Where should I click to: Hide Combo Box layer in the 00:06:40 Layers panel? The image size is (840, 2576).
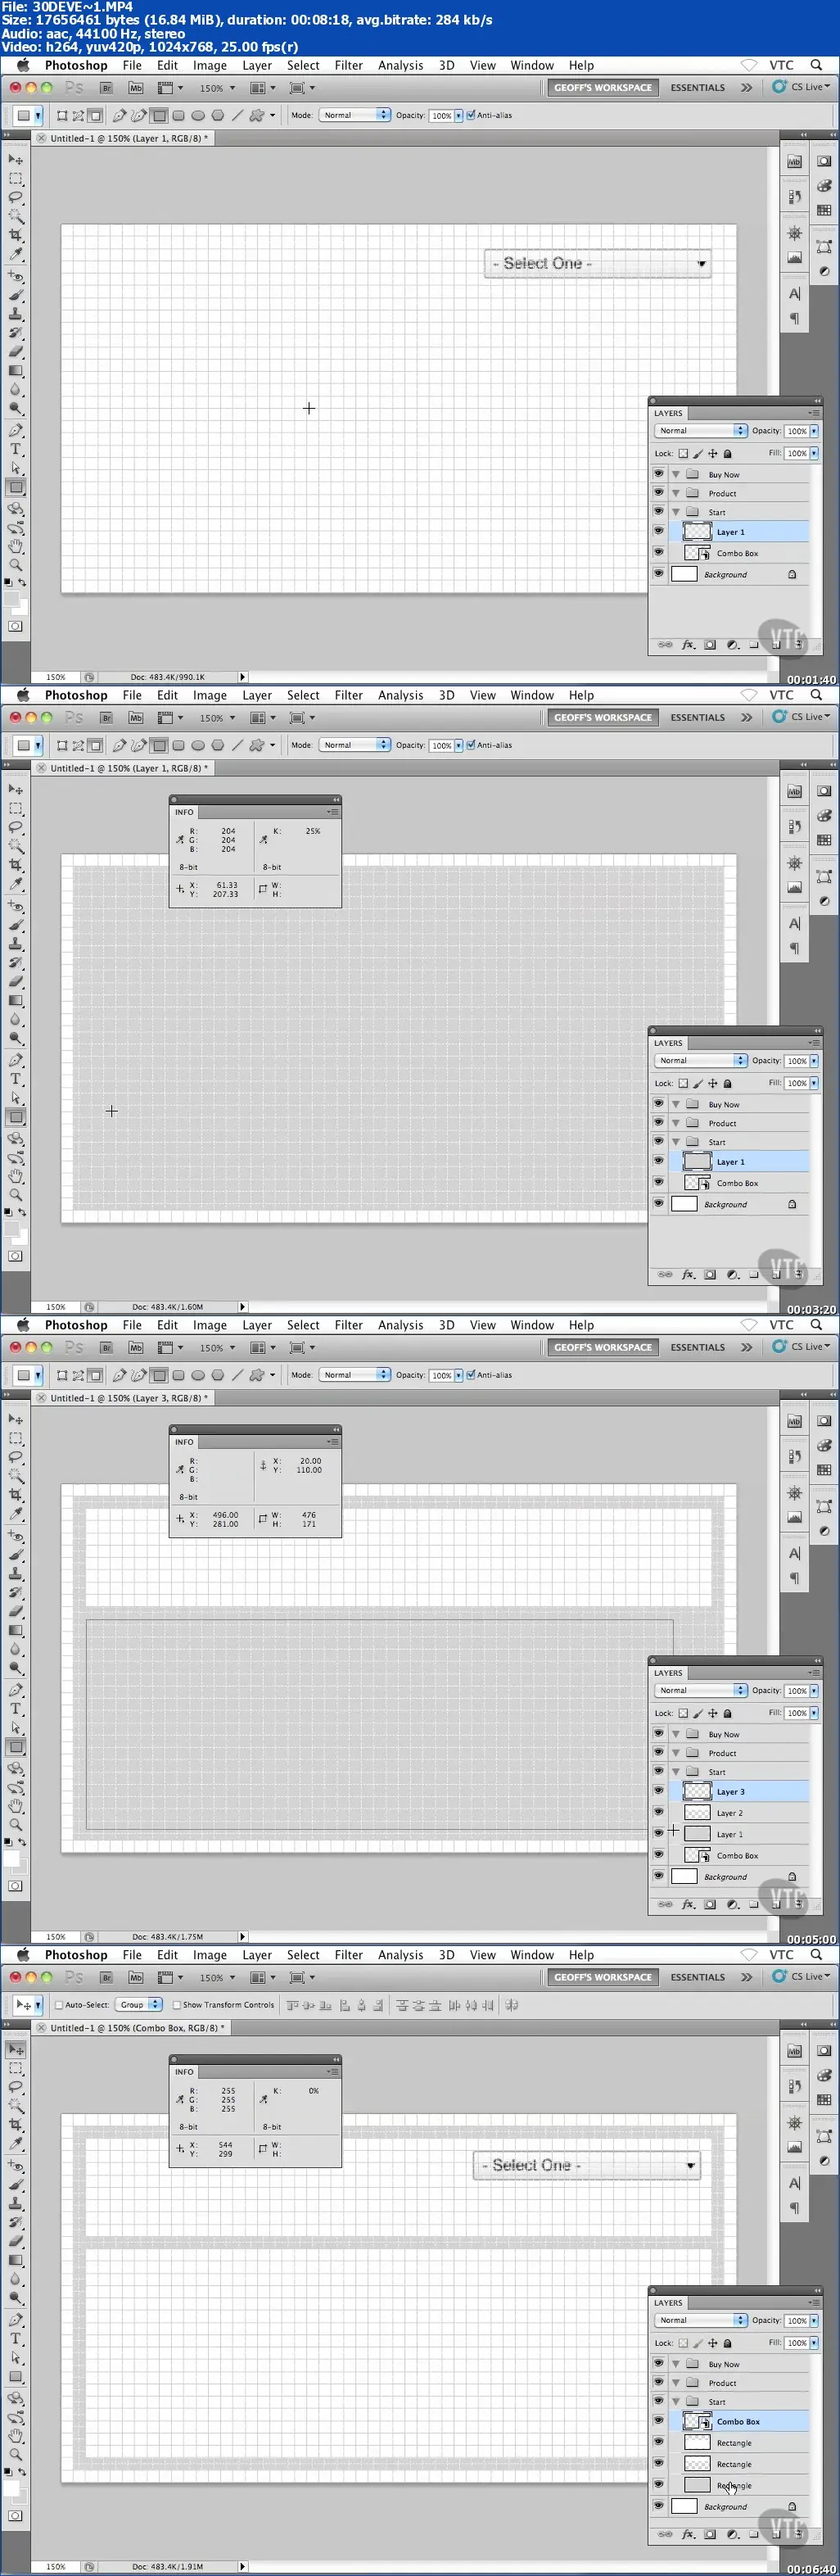658,2421
